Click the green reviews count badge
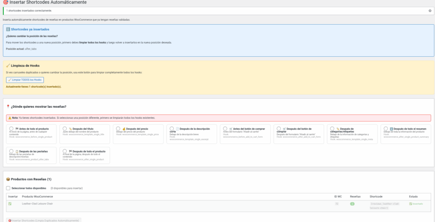The image size is (435, 222). 352,204
